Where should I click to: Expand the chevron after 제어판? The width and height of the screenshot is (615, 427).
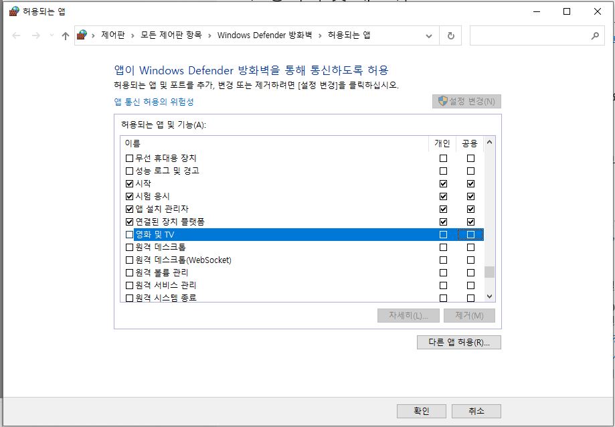tap(133, 35)
